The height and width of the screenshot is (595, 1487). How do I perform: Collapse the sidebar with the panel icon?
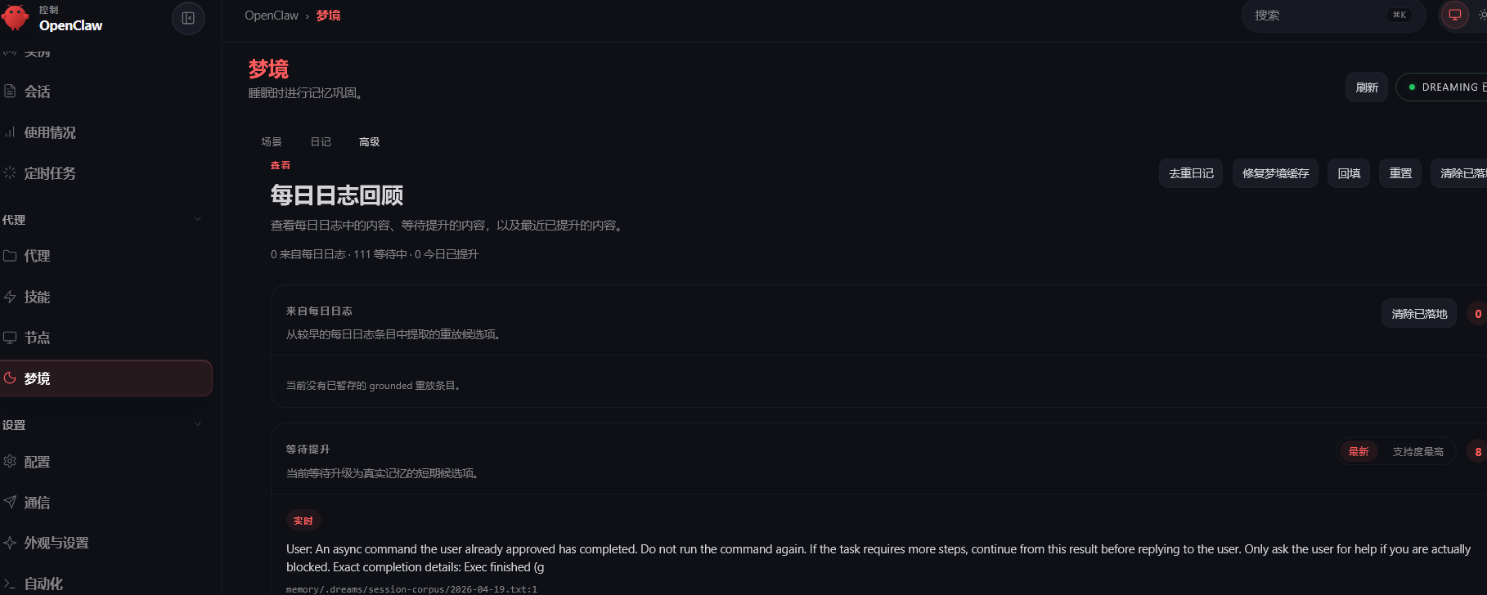pos(188,18)
